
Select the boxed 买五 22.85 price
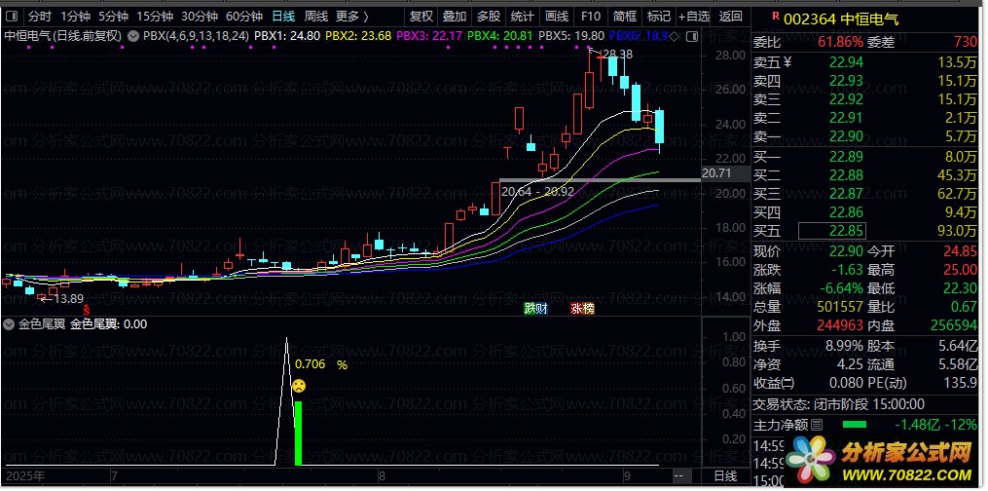[831, 231]
